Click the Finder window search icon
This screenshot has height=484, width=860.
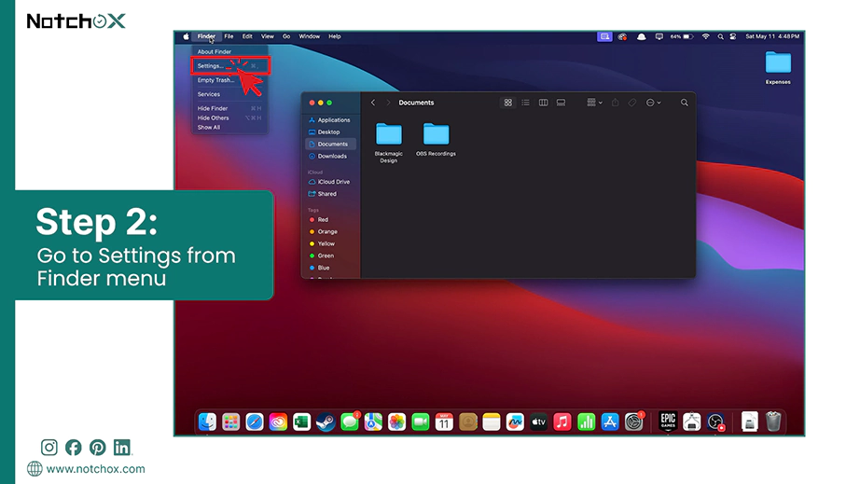pyautogui.click(x=684, y=103)
